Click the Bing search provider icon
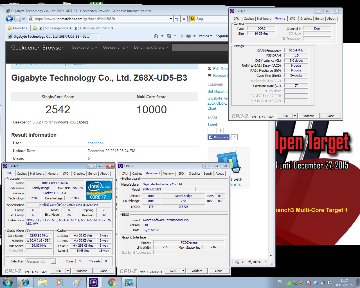Viewport: 360px width, 288px height. point(193,19)
